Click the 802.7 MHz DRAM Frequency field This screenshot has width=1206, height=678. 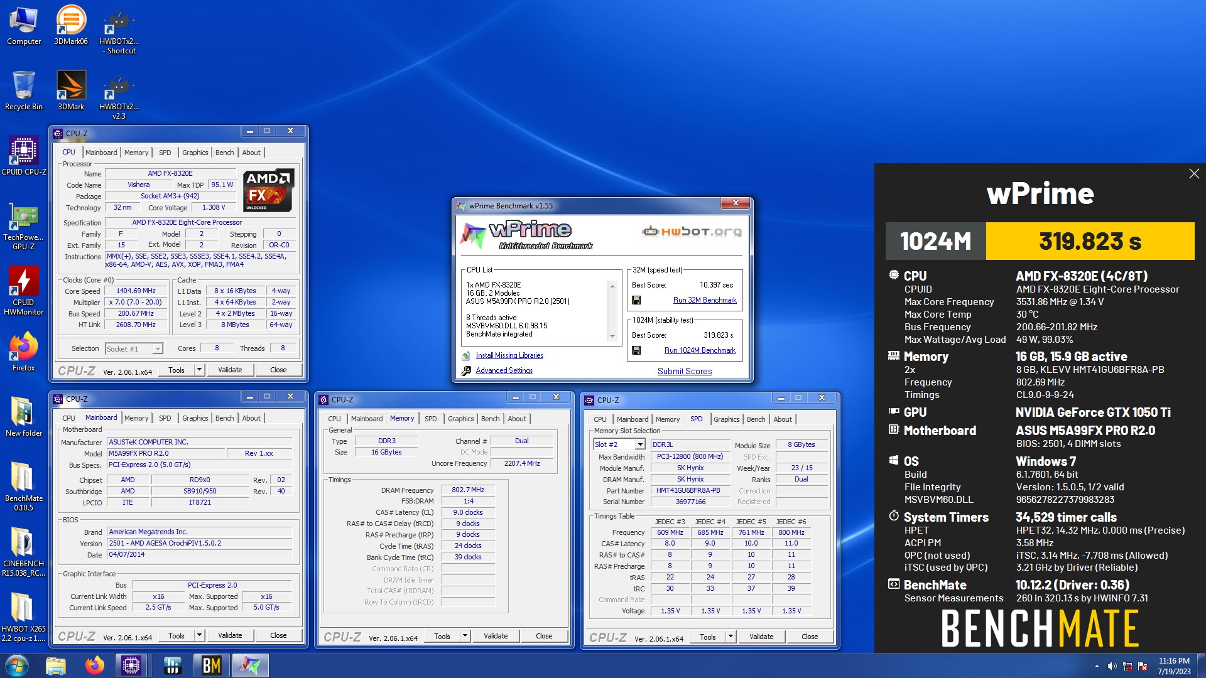[x=468, y=490]
